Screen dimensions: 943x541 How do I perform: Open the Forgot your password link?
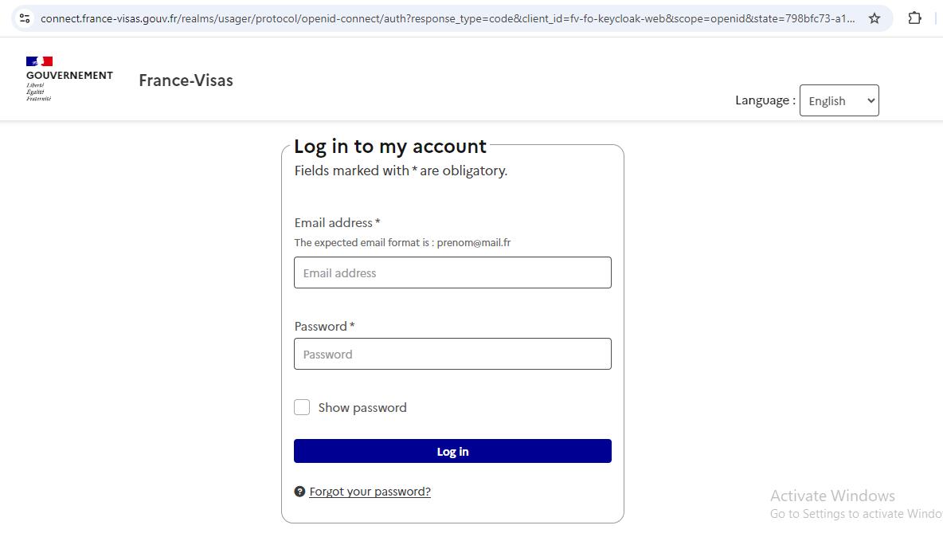click(x=370, y=492)
